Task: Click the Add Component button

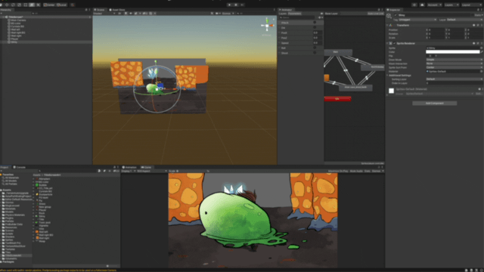Action: [434, 104]
